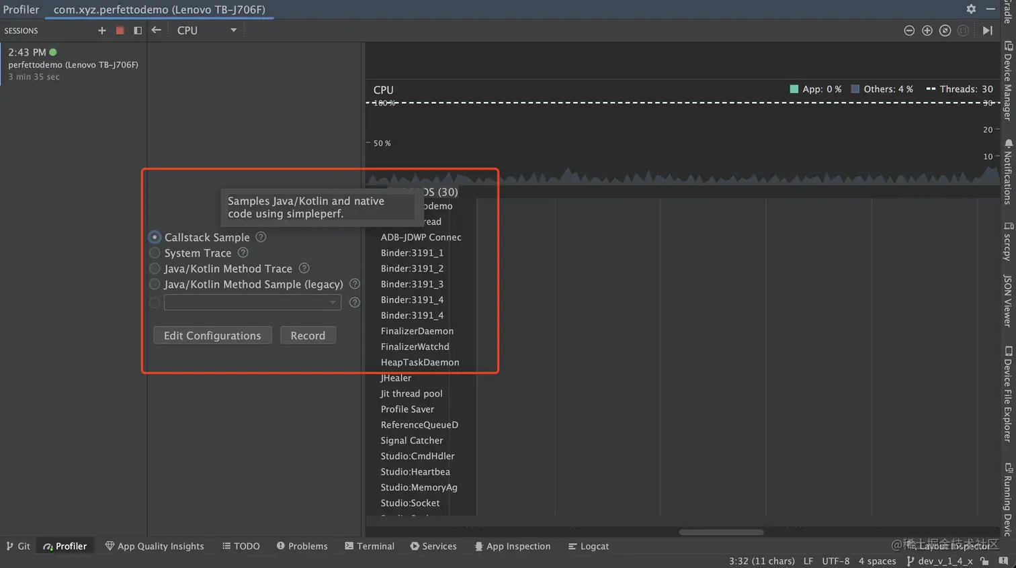Show help for Method Sample (legacy)
This screenshot has height=568, width=1016.
pos(355,284)
